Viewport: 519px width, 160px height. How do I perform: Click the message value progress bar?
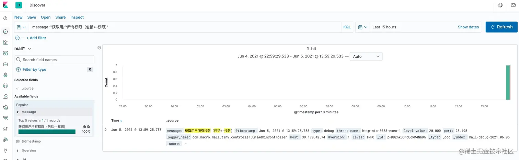(47, 132)
